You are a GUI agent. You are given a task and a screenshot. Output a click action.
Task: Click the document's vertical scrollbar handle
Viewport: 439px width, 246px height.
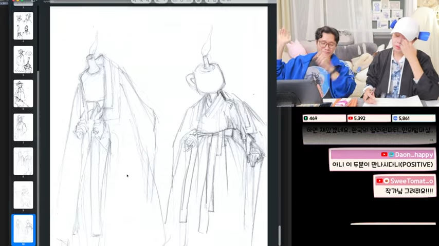(279, 235)
